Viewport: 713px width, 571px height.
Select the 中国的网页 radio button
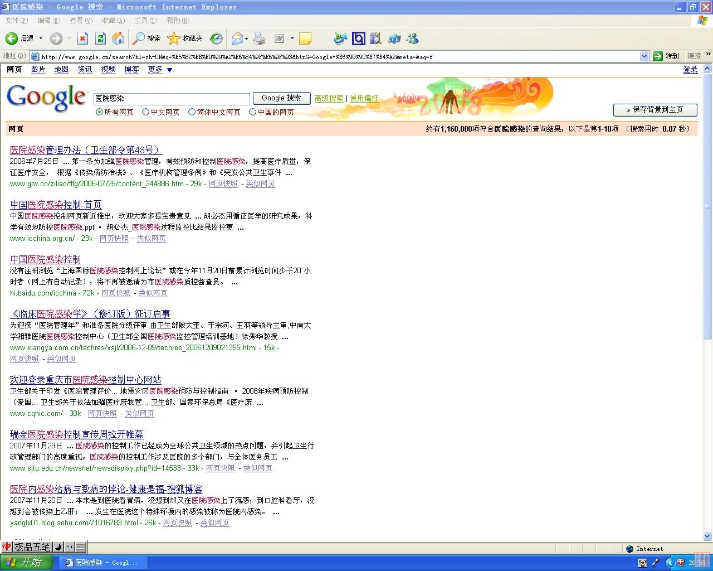[253, 112]
